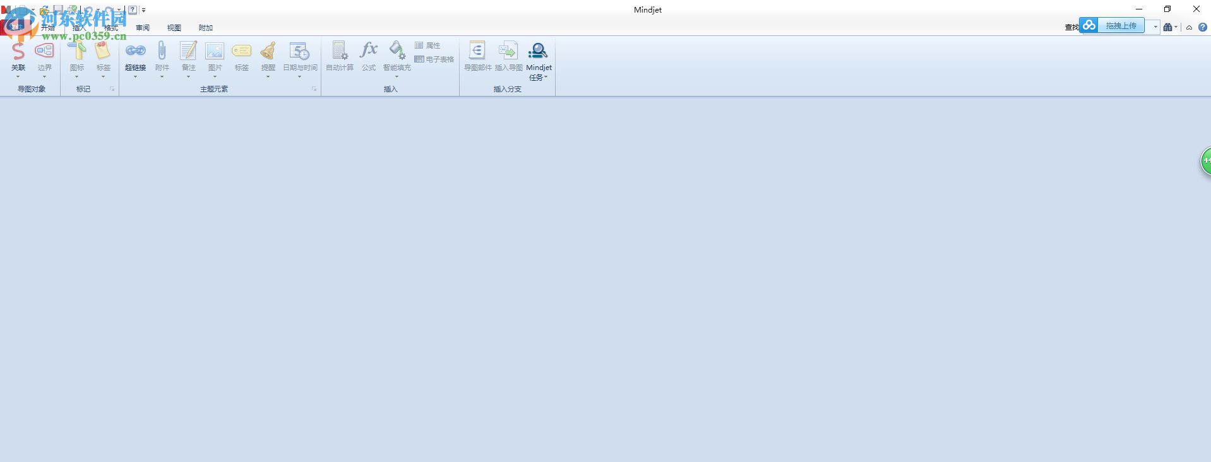Collapse the ribbon with the up chevron
This screenshot has height=462, width=1211.
click(1189, 28)
